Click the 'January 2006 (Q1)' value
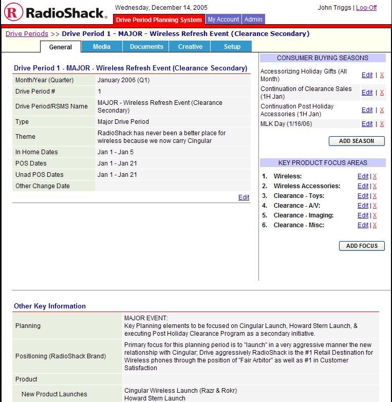 123,80
